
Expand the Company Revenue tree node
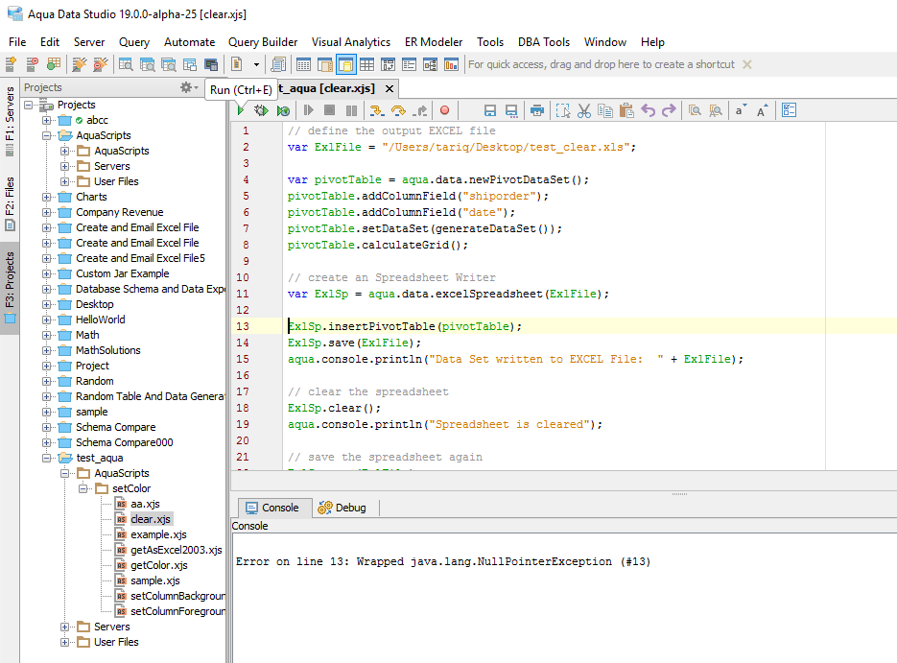tap(47, 212)
